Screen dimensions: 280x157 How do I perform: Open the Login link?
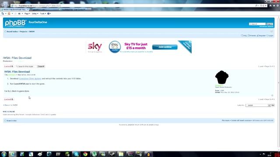[270, 36]
